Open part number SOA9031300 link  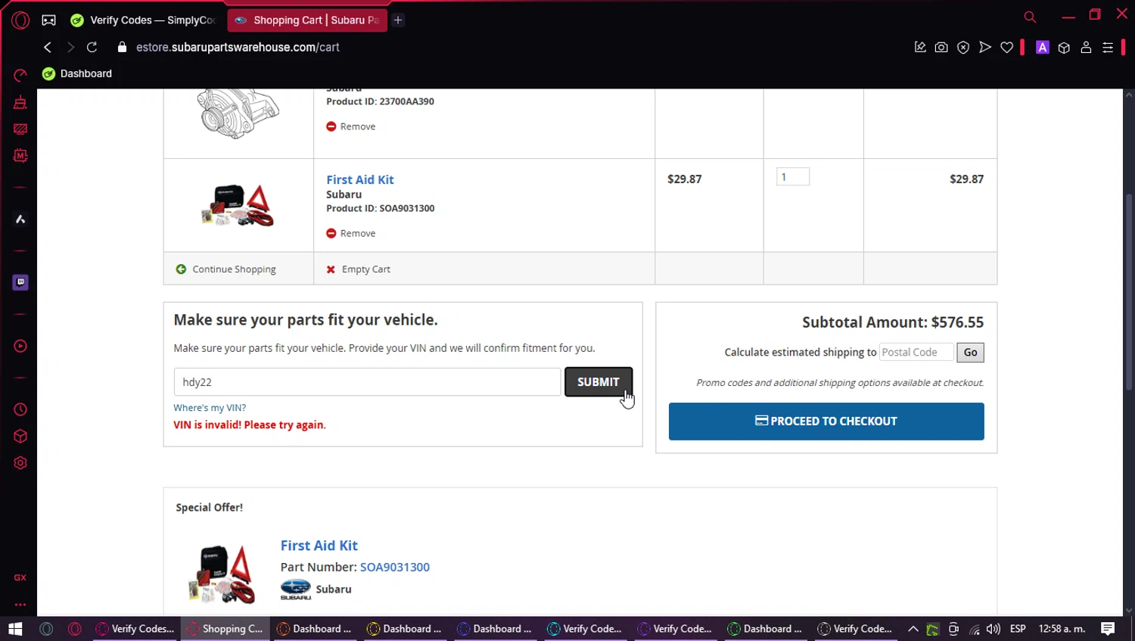395,567
